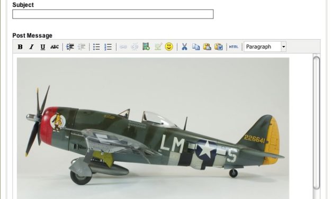Open the HTML source editor
The image size is (332, 199).
[x=234, y=47]
